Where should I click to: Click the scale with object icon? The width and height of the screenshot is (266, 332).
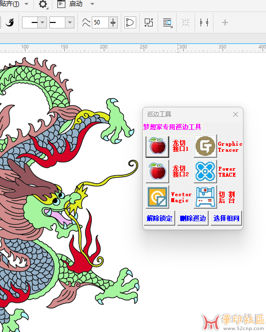(149, 22)
